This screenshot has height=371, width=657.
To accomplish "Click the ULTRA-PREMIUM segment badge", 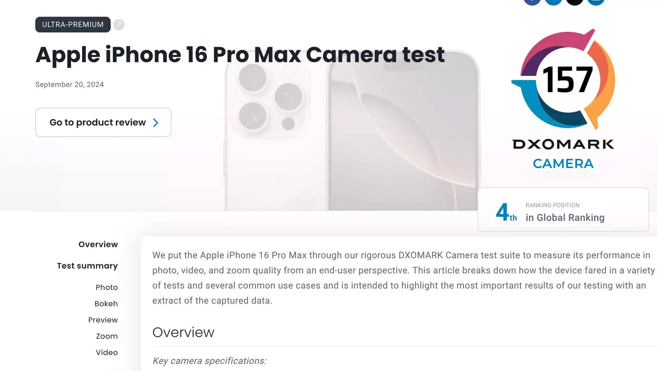I will [73, 24].
